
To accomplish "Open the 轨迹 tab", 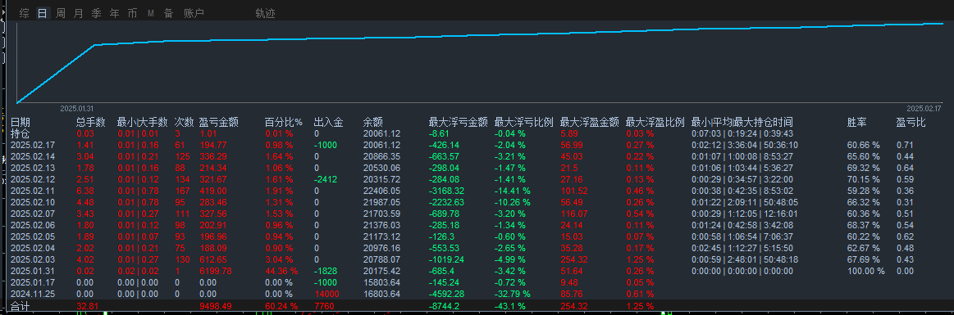I will coord(265,13).
